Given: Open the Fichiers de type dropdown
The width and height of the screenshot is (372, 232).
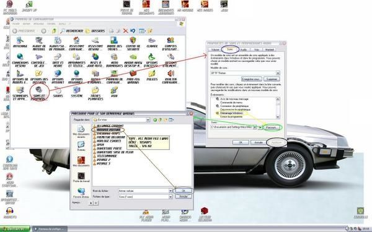Looking at the screenshot, I should pyautogui.click(x=170, y=197).
